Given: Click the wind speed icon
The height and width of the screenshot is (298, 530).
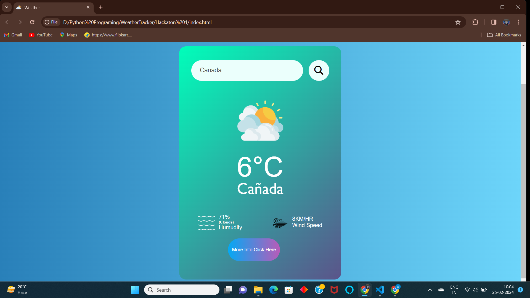Looking at the screenshot, I should coord(280,223).
